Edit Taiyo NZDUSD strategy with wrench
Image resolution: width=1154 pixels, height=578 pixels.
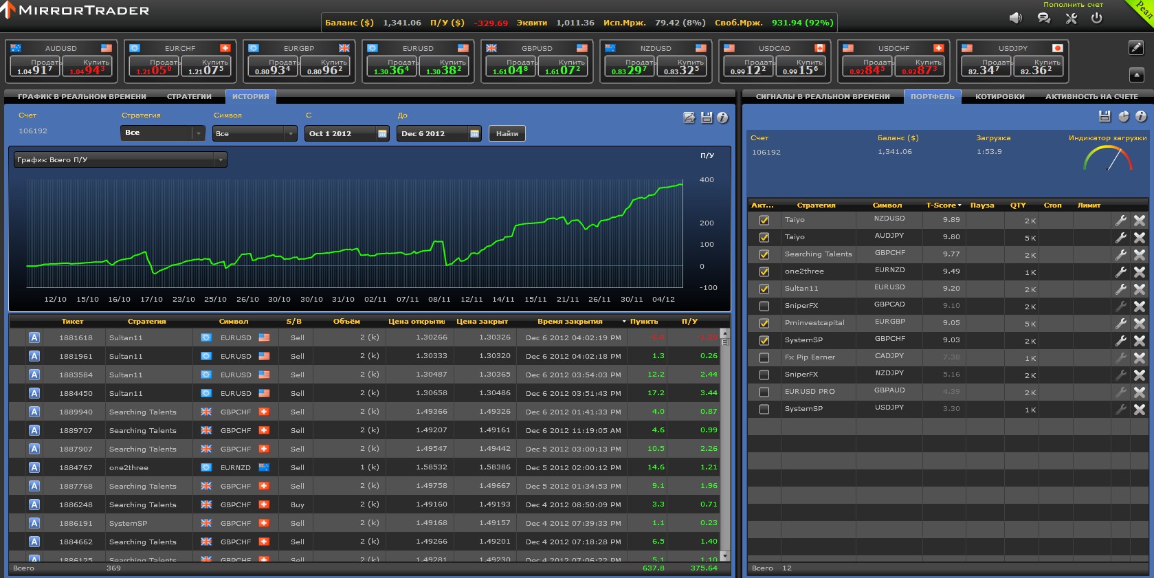[x=1121, y=220]
